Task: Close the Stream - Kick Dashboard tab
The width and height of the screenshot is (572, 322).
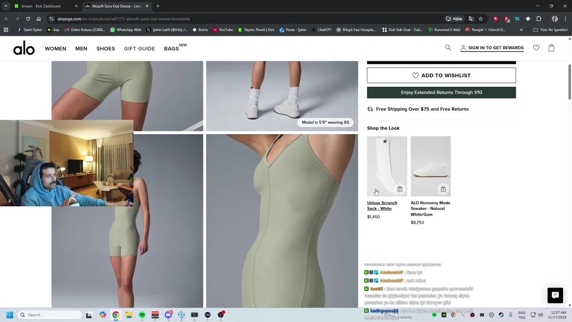Action: pyautogui.click(x=76, y=6)
